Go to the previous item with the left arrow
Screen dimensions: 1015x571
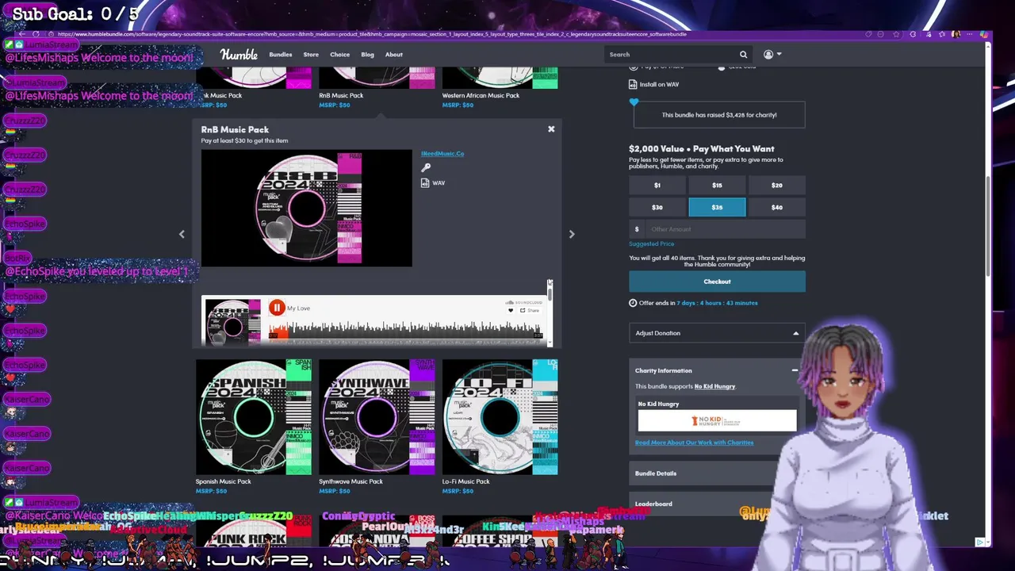tap(182, 234)
